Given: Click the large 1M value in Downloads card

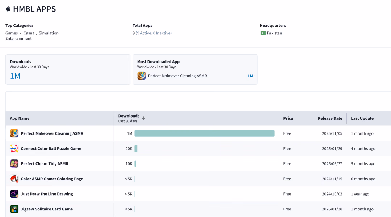Looking at the screenshot, I should click(15, 76).
